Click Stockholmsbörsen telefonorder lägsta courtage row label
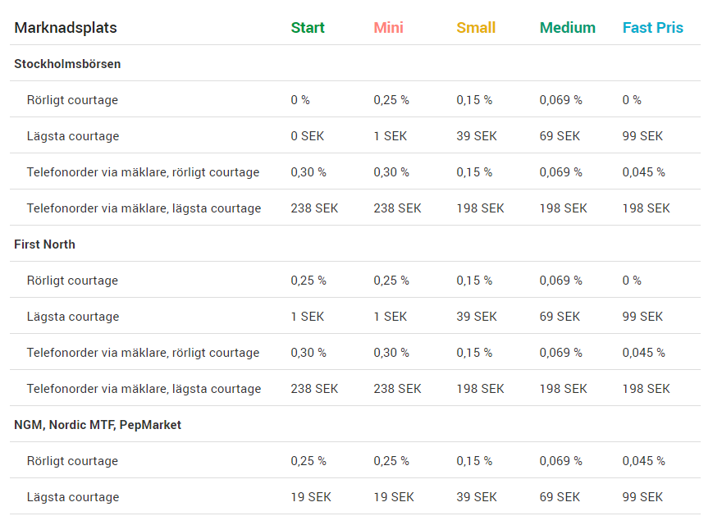Viewport: 722px width, 516px height. pos(144,208)
